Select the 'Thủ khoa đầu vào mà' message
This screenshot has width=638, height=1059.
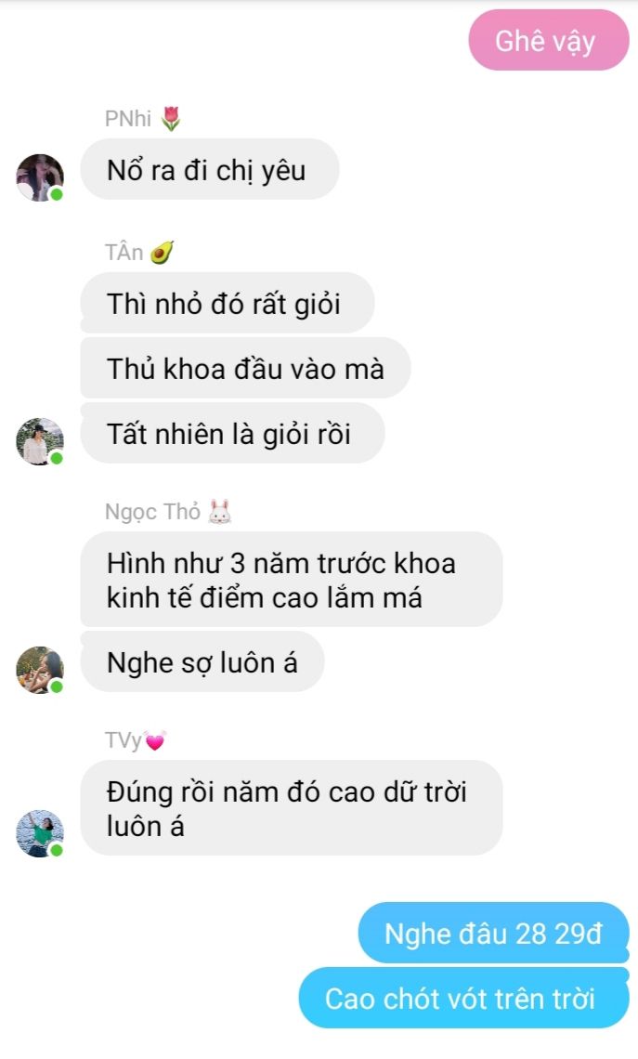point(245,368)
